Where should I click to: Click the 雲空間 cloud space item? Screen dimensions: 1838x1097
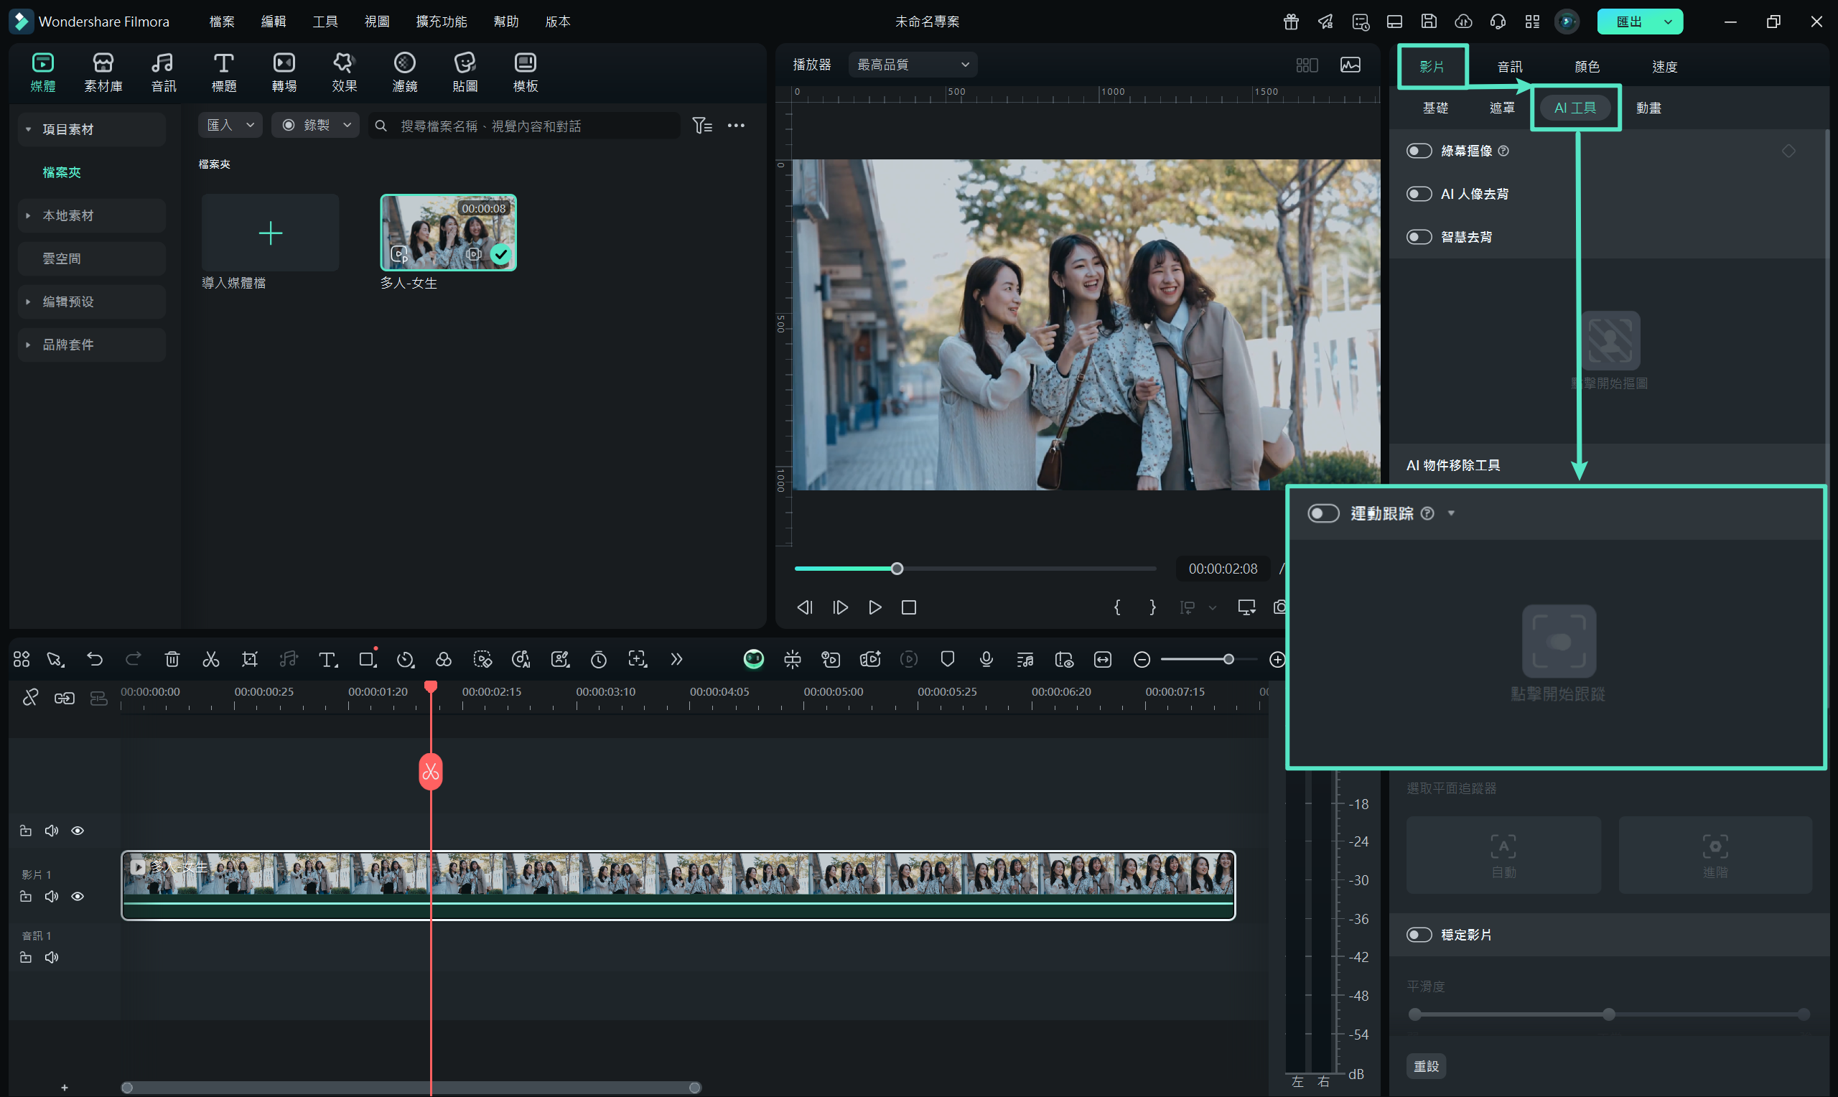click(x=92, y=258)
